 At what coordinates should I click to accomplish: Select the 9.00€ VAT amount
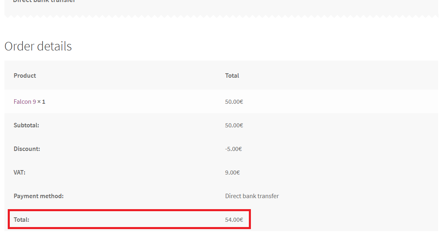click(x=233, y=173)
